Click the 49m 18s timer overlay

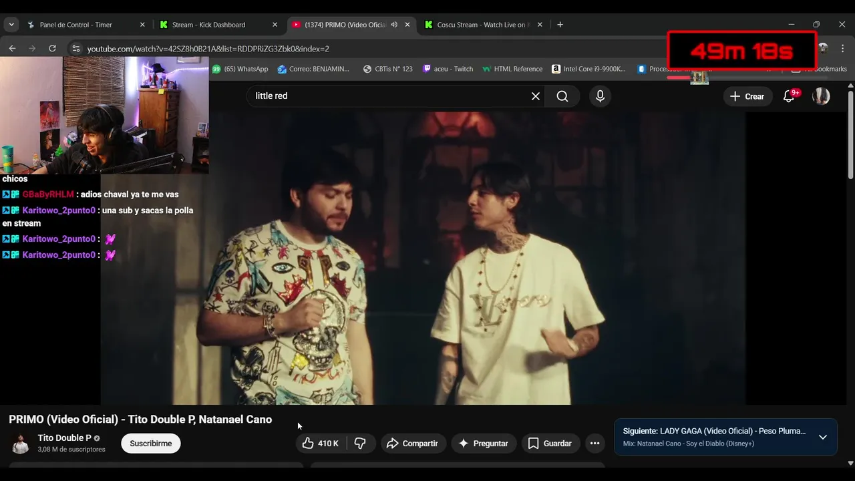click(741, 51)
